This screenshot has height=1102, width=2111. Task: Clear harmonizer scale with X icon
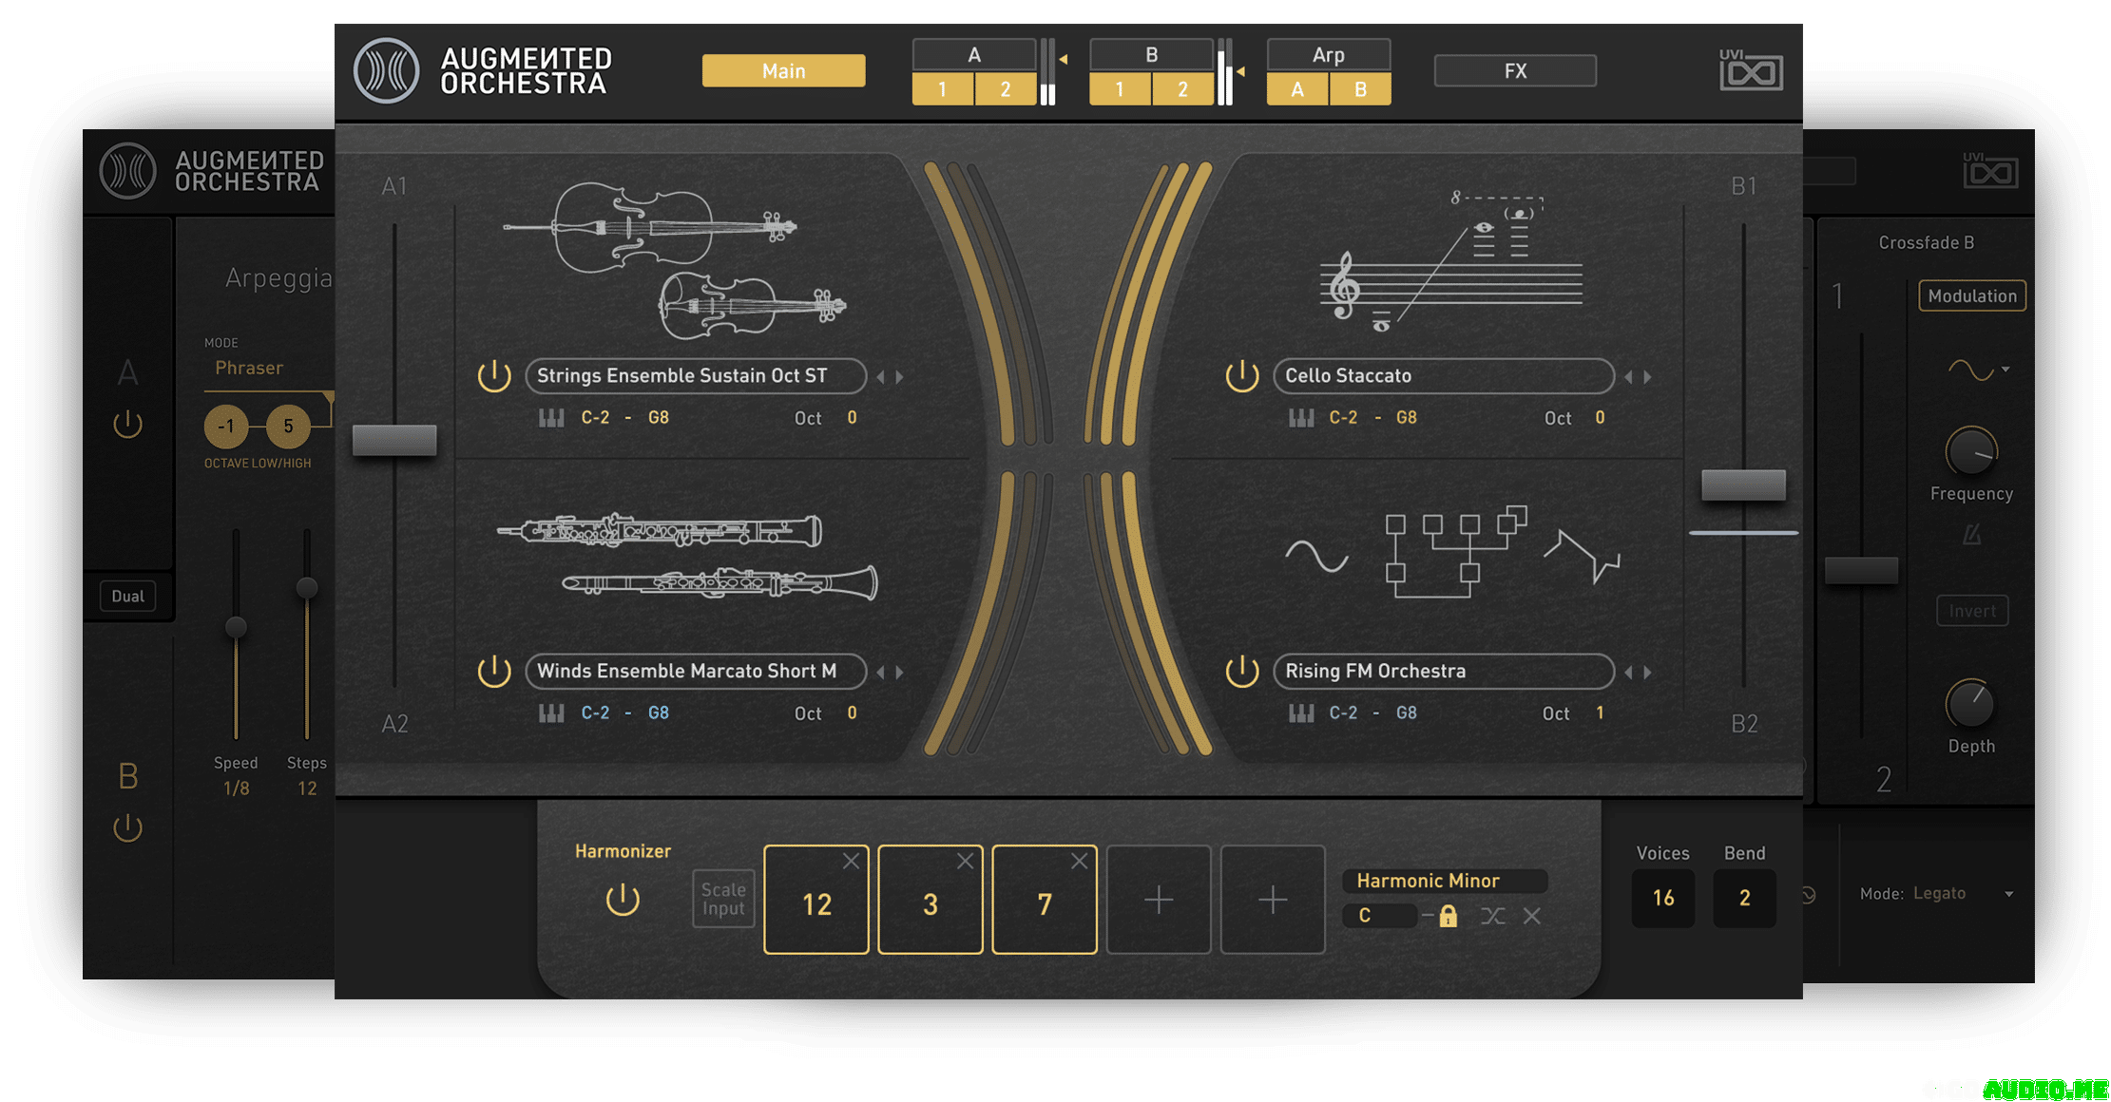point(1531,916)
